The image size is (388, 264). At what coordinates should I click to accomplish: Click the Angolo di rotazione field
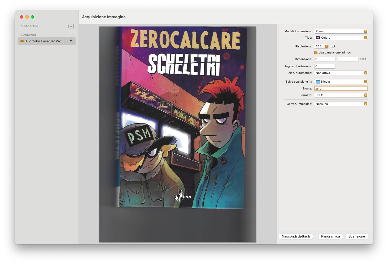(x=325, y=66)
